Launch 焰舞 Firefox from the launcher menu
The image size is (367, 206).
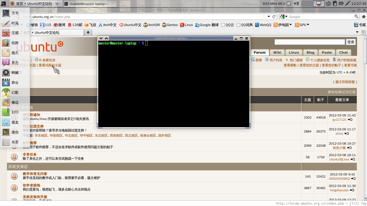[x=15, y=43]
